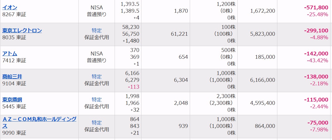
Task: Open the 東京鐵鋼 stock link
Action: [x=12, y=99]
